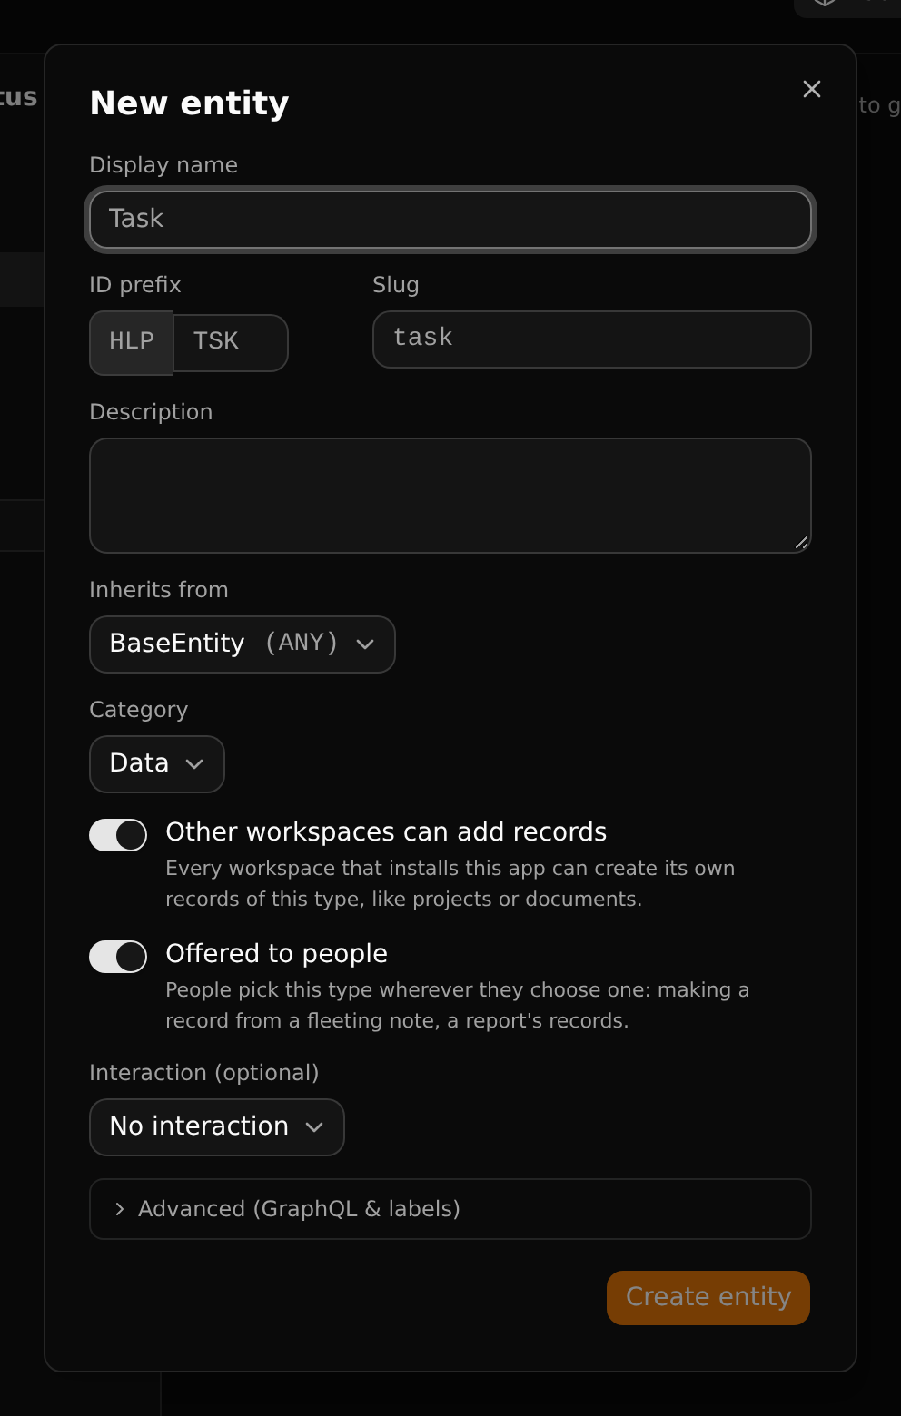This screenshot has height=1416, width=901.
Task: Open the Category Data dropdown
Action: point(157,764)
